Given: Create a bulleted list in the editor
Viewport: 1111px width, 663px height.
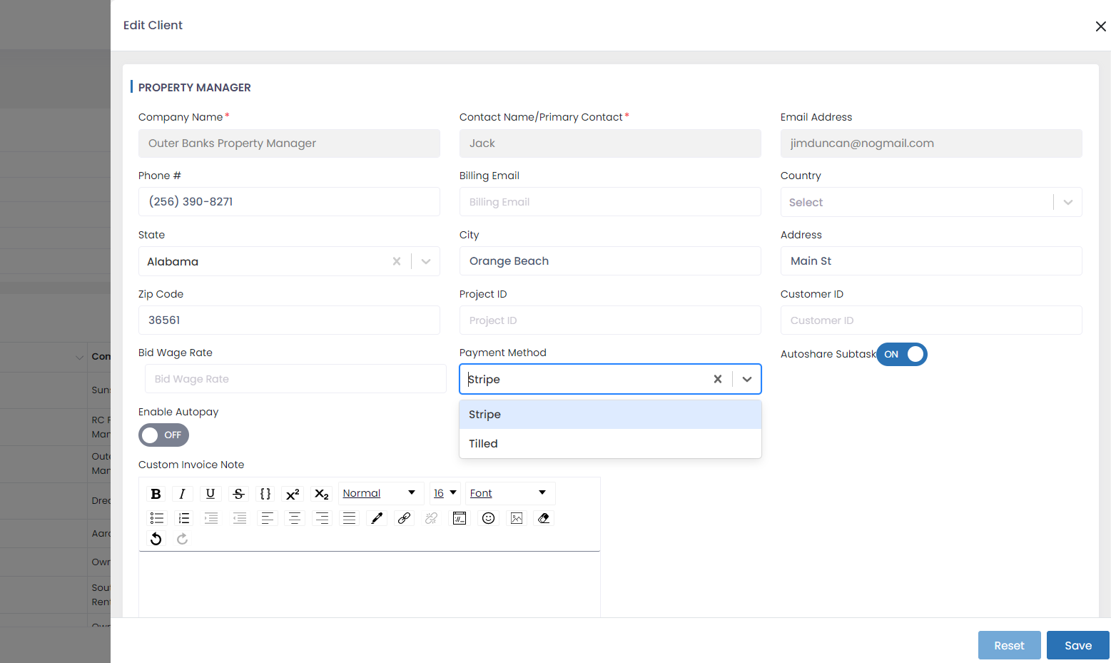Looking at the screenshot, I should pos(156,517).
